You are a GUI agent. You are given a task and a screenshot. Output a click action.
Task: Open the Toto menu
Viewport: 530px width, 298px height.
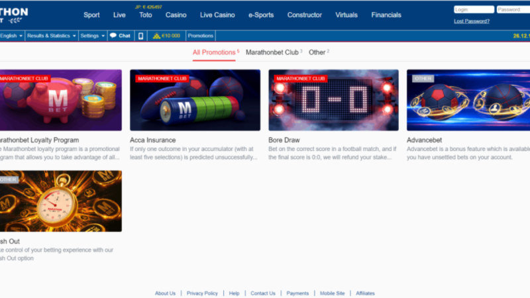(x=146, y=15)
